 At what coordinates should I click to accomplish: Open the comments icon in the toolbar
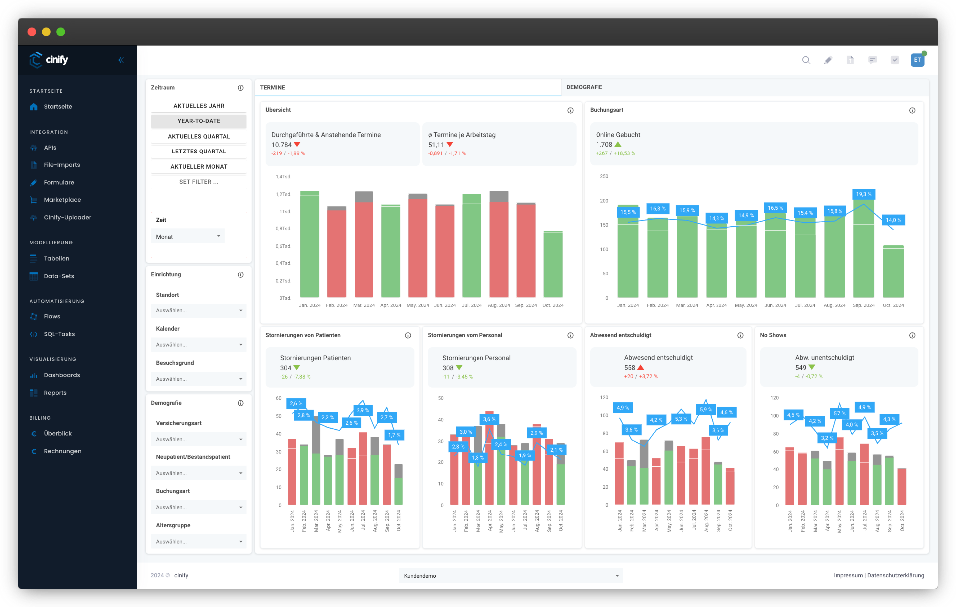pos(872,60)
